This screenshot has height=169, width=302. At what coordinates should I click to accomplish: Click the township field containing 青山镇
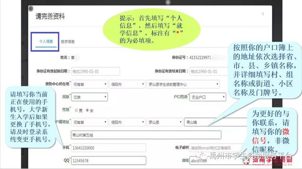pyautogui.click(x=216, y=122)
